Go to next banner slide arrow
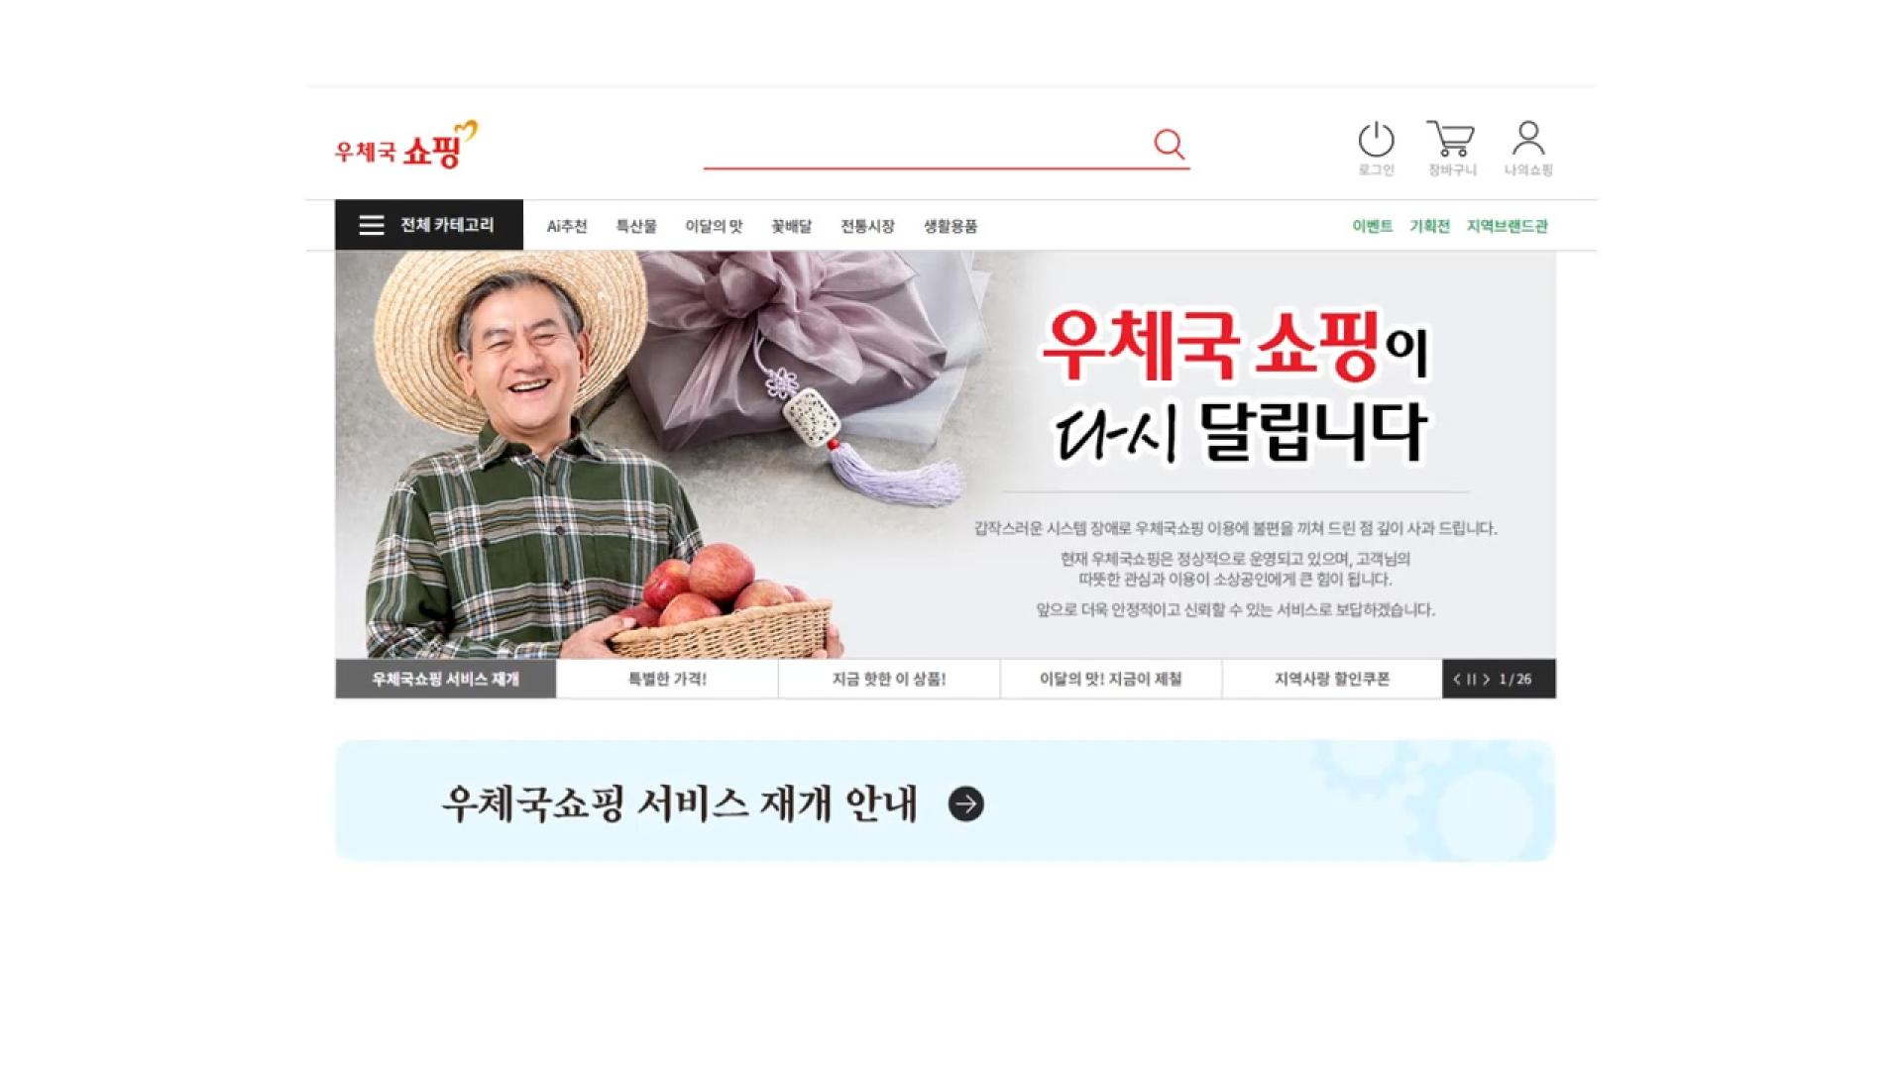1903x1070 pixels. pos(1486,679)
